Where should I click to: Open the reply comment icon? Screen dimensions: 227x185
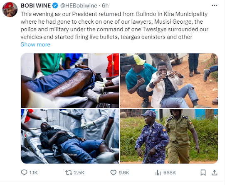point(24,173)
